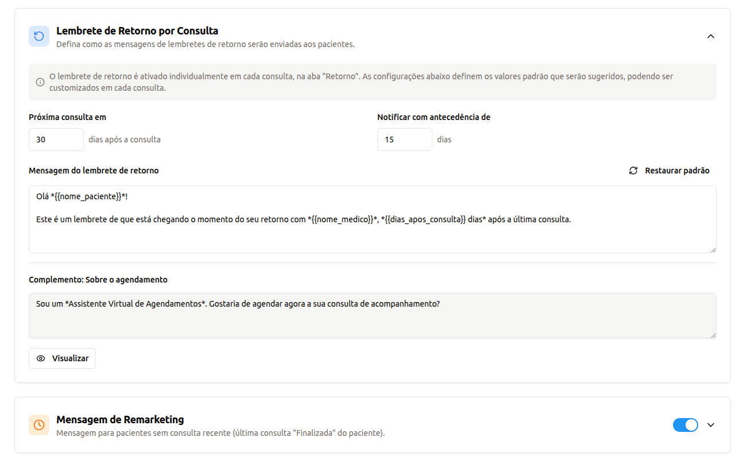Click the resize grip of the reminder message box
743x464 pixels.
[x=714, y=250]
